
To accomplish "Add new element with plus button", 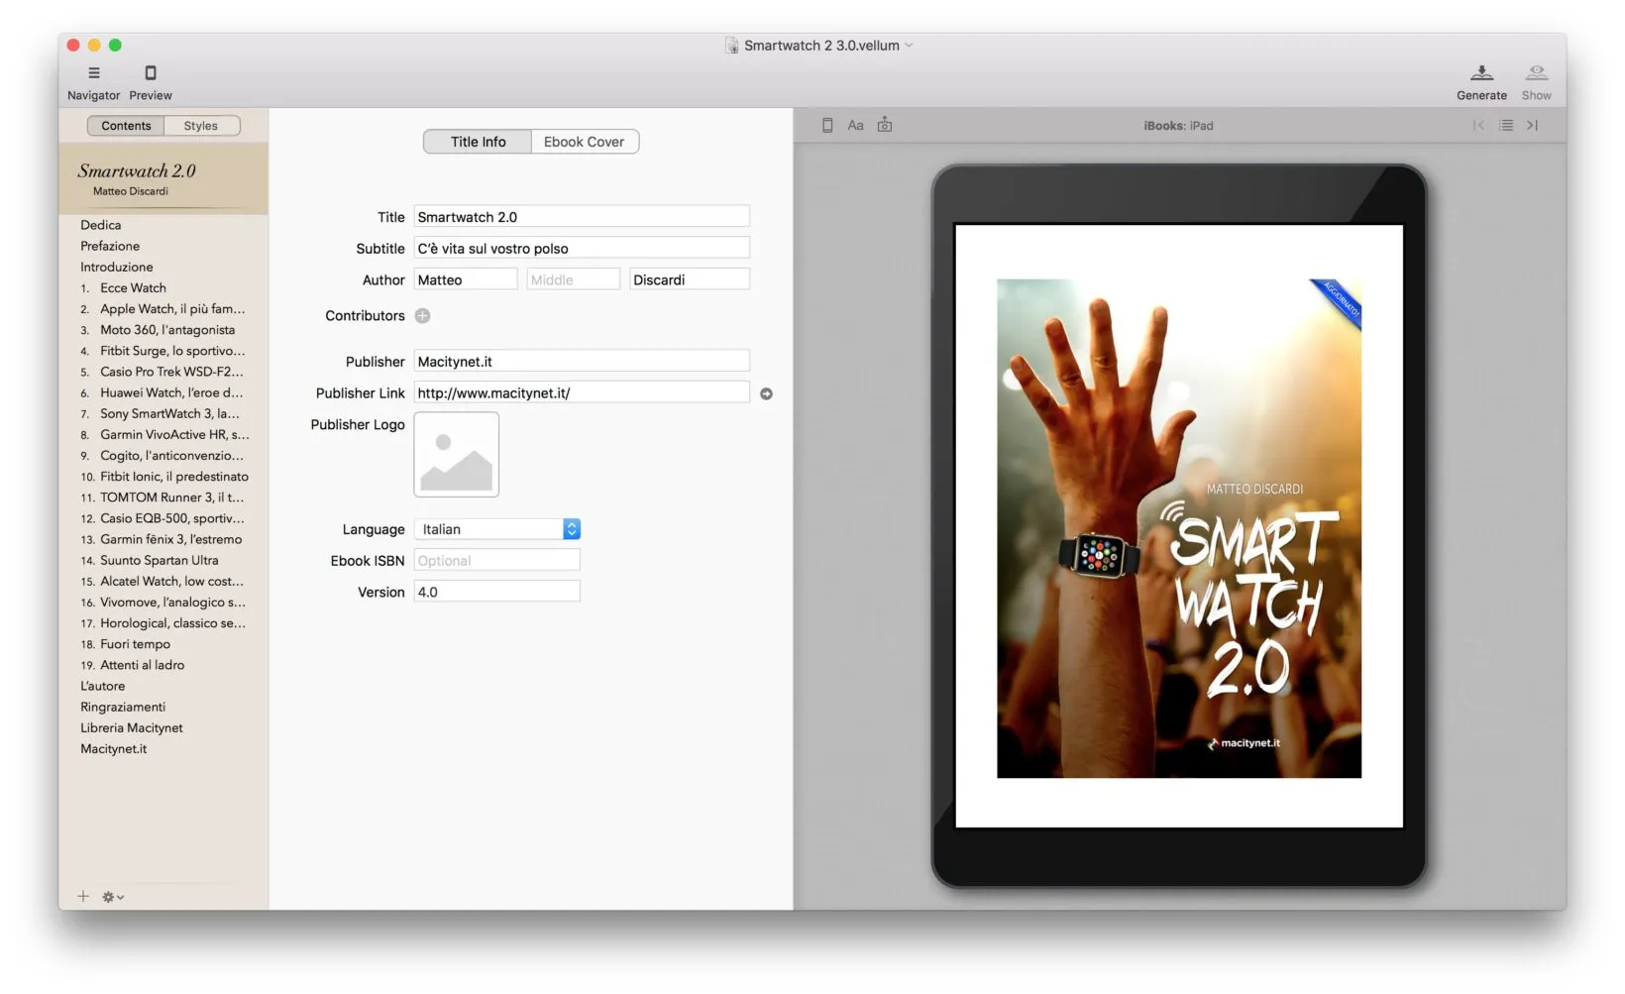I will [83, 897].
